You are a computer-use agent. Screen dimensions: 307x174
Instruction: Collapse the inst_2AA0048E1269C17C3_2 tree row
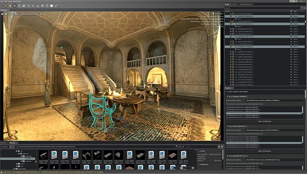pos(231,36)
